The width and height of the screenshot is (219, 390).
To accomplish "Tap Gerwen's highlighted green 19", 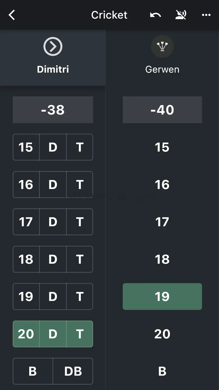I will coord(162,297).
